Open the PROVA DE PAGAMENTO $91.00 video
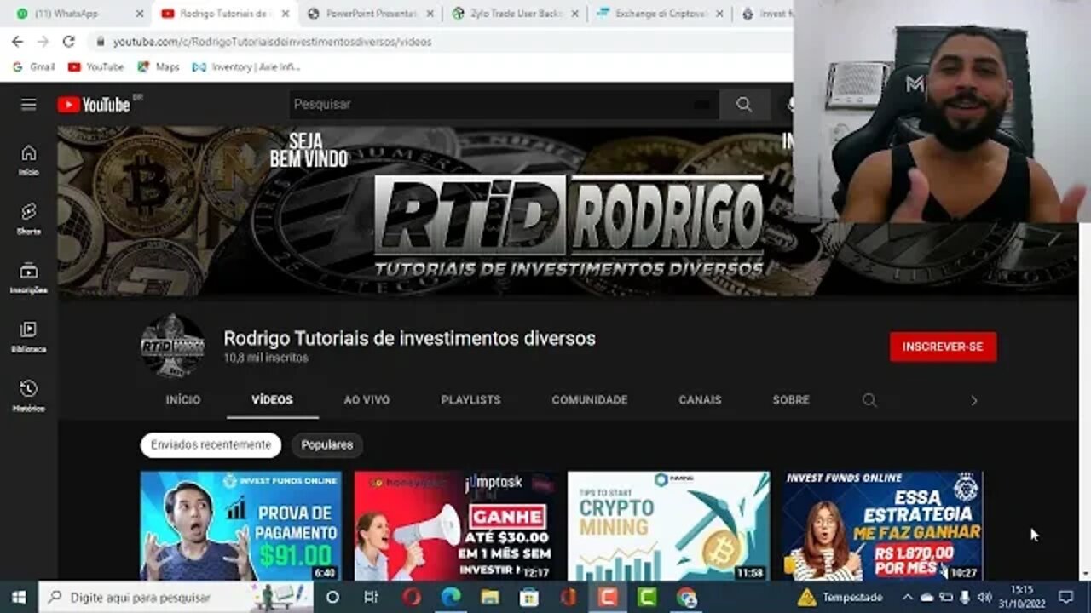1091x613 pixels. (x=241, y=526)
